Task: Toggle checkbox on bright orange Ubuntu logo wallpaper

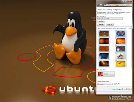Action: 116,38
